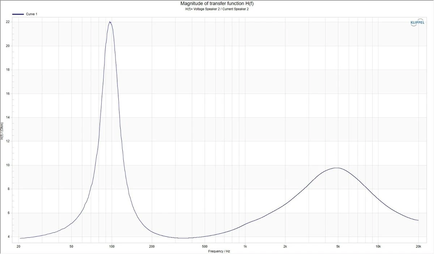Click the 100 tick label on frequency axis
434x254 pixels.
coord(111,246)
